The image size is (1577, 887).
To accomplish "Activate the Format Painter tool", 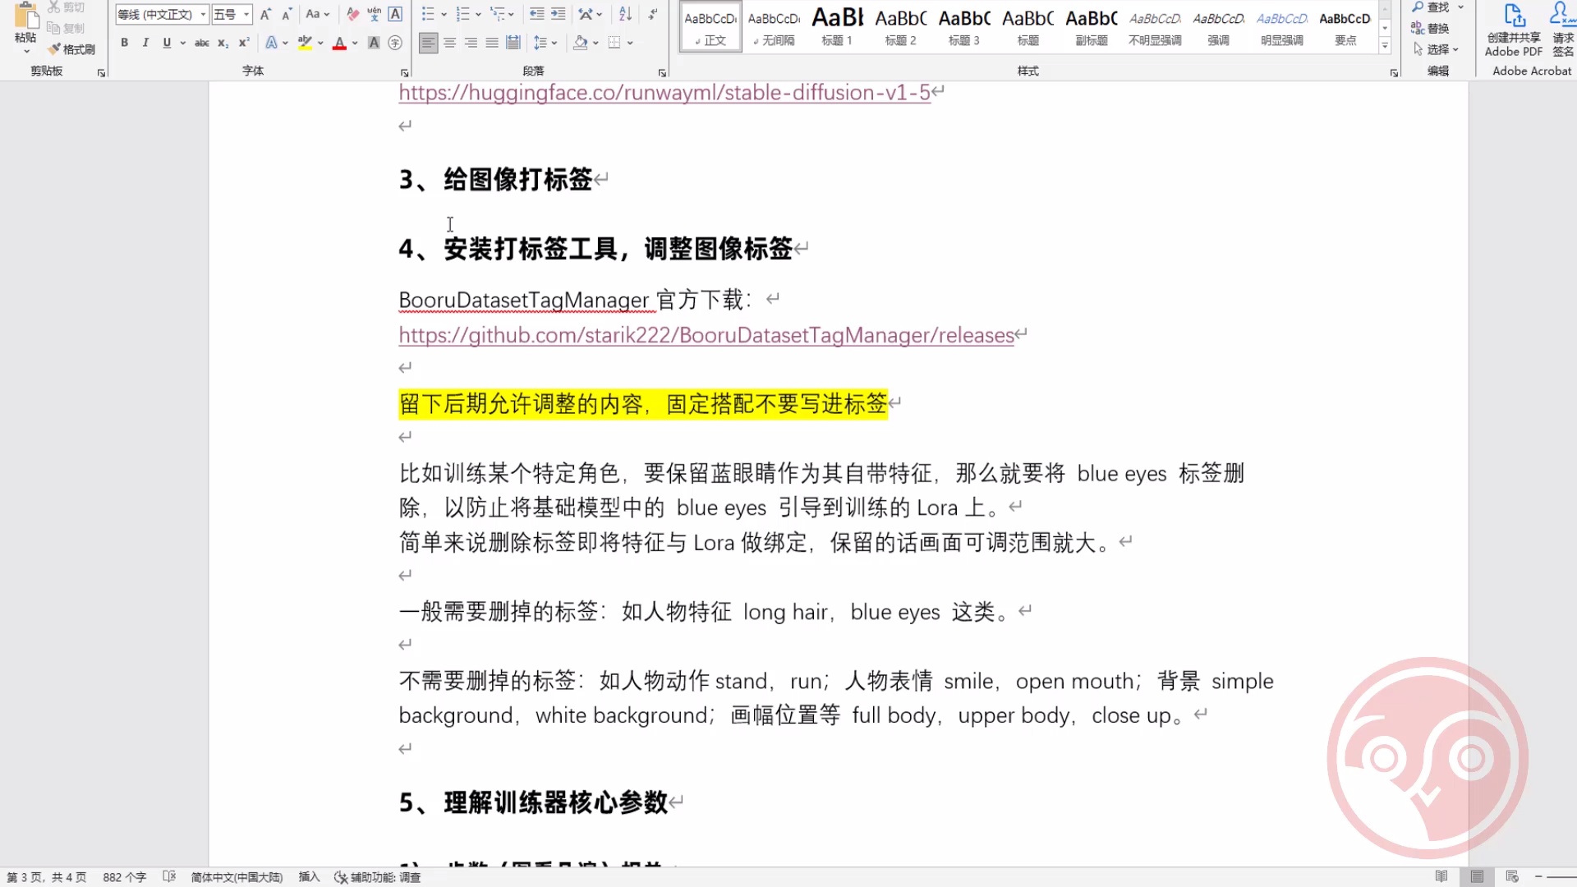I will click(x=71, y=48).
